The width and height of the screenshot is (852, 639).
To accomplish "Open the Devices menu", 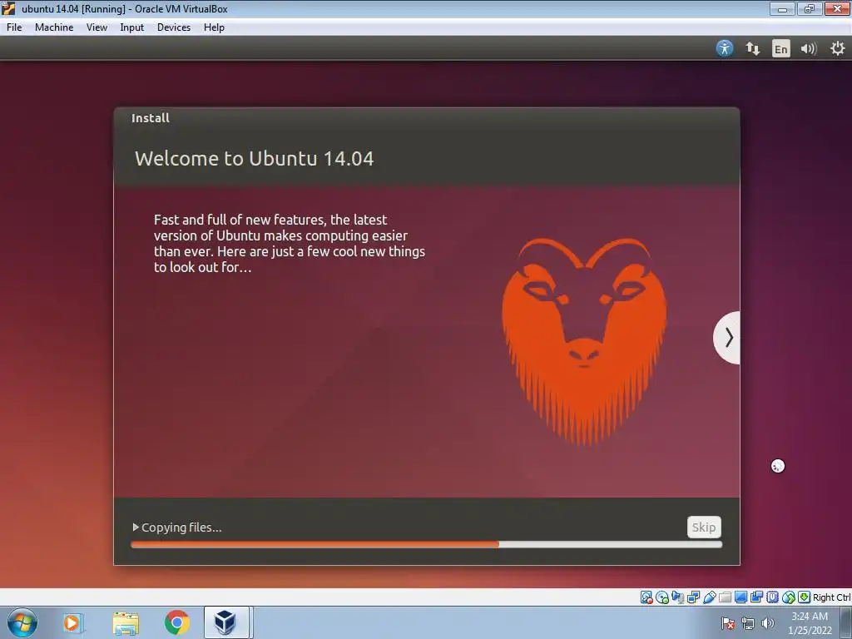I will click(174, 27).
